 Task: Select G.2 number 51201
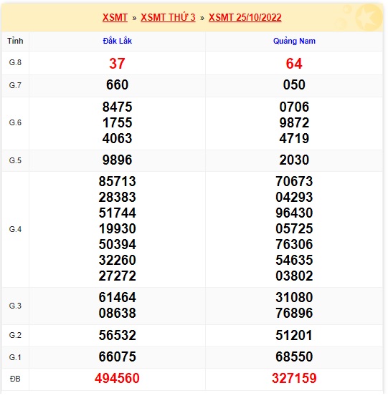pyautogui.click(x=294, y=335)
